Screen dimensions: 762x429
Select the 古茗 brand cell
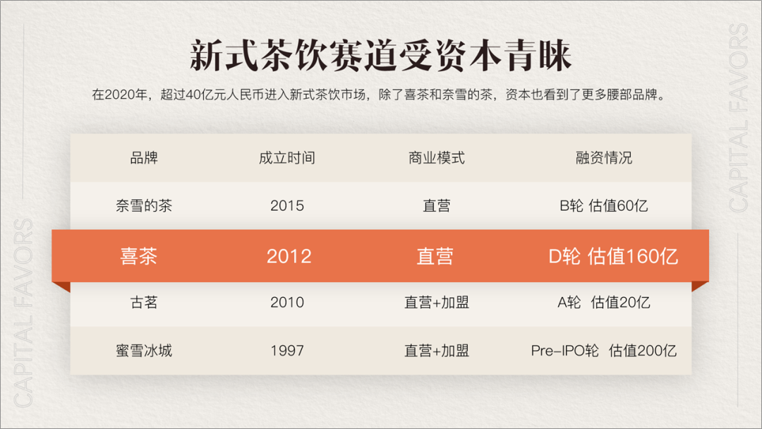pyautogui.click(x=144, y=302)
